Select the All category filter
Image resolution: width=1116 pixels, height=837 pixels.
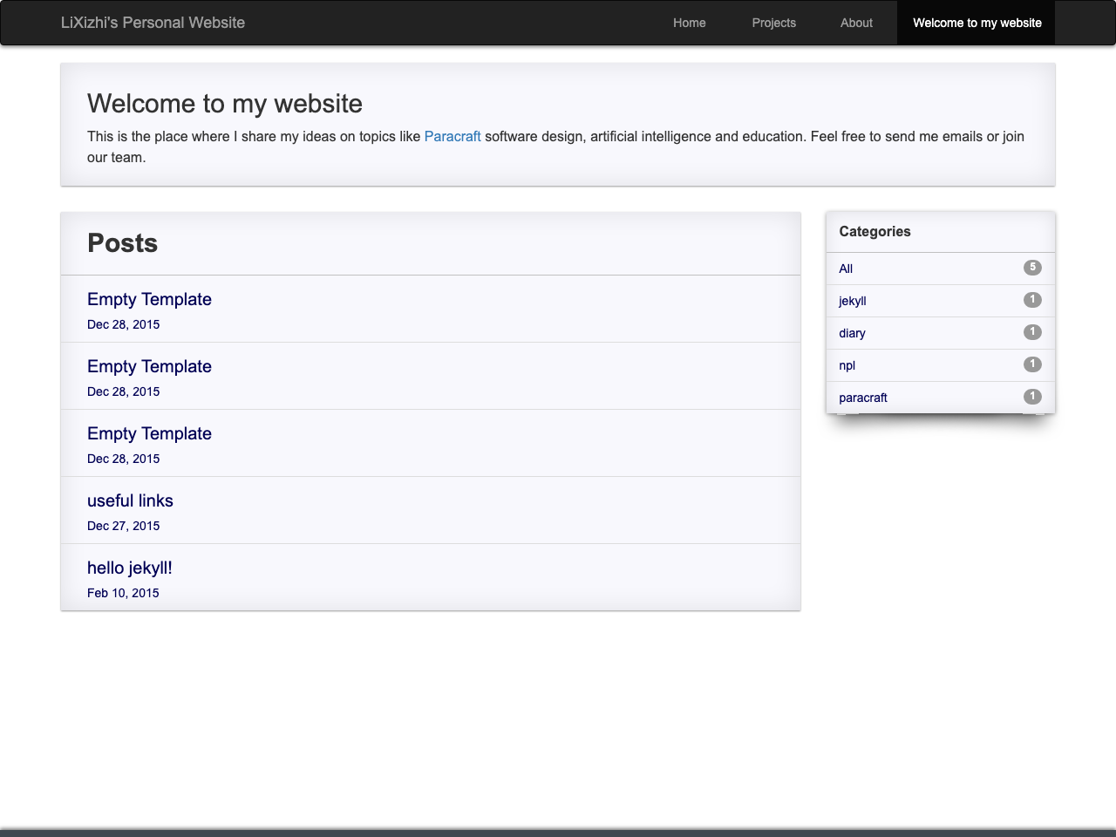[x=846, y=269]
